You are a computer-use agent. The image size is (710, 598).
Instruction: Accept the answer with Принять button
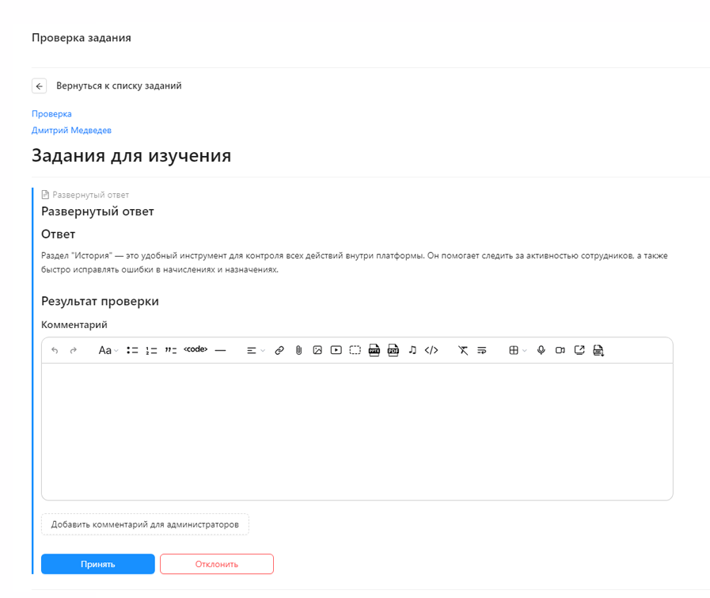pos(98,564)
